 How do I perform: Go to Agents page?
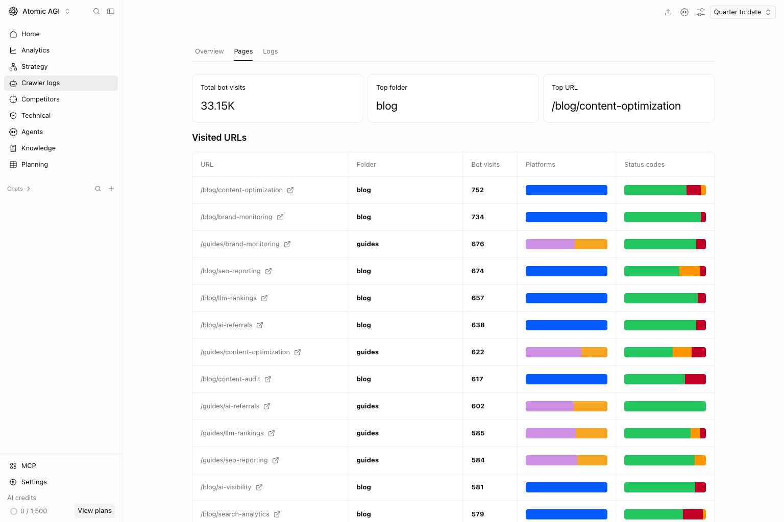pos(61,132)
